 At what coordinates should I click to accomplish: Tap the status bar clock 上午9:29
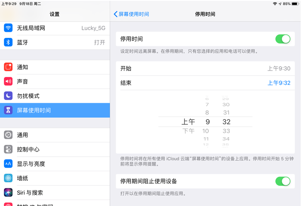click(9, 4)
